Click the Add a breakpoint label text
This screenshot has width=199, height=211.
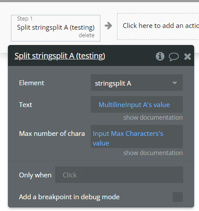pos(69,197)
